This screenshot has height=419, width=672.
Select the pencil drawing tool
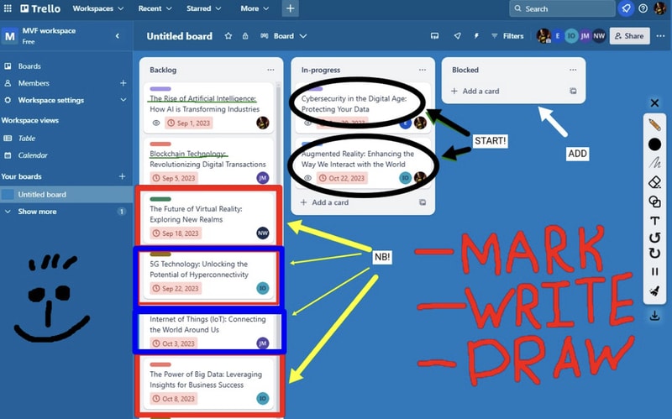654,125
